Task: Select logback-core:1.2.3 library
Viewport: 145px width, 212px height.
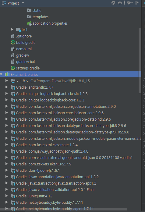Action: [50, 100]
